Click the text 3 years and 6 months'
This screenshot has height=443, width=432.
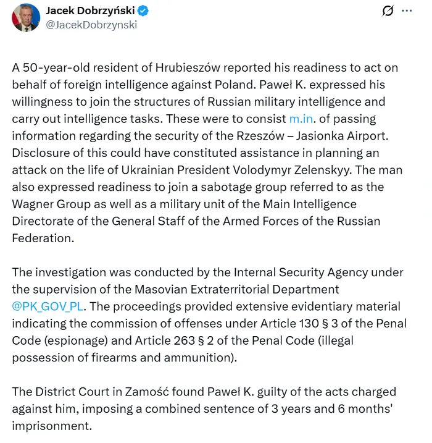pos(339,409)
